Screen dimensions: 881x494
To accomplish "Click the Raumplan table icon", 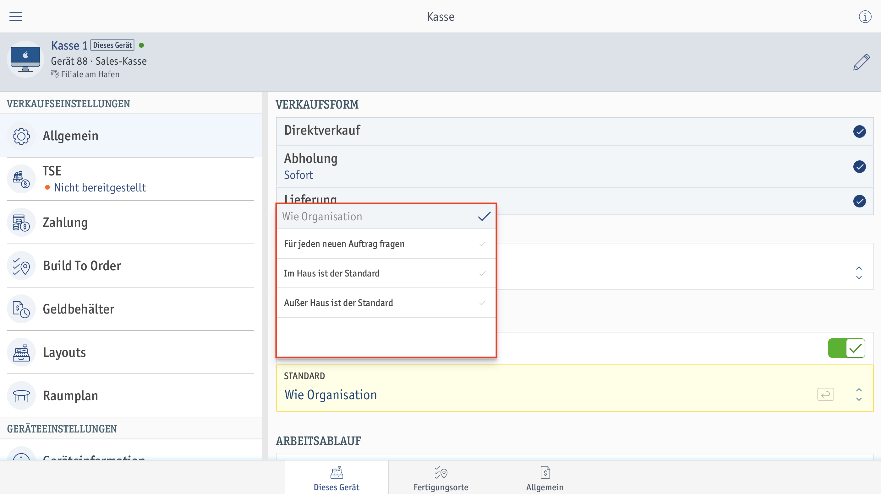I will click(x=21, y=396).
